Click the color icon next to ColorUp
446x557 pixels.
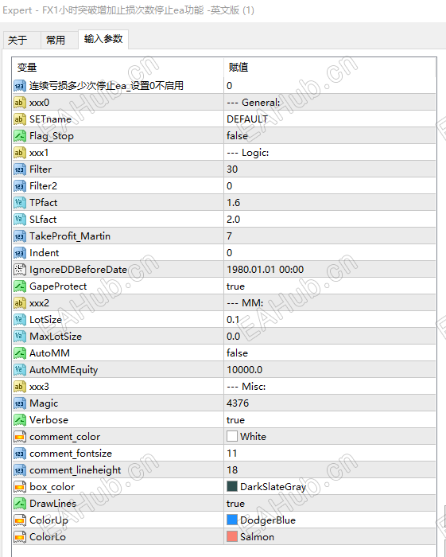point(20,520)
